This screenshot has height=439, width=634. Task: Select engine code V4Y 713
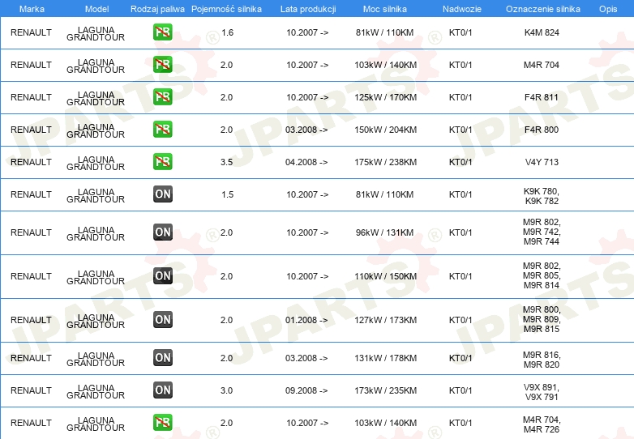pyautogui.click(x=542, y=162)
